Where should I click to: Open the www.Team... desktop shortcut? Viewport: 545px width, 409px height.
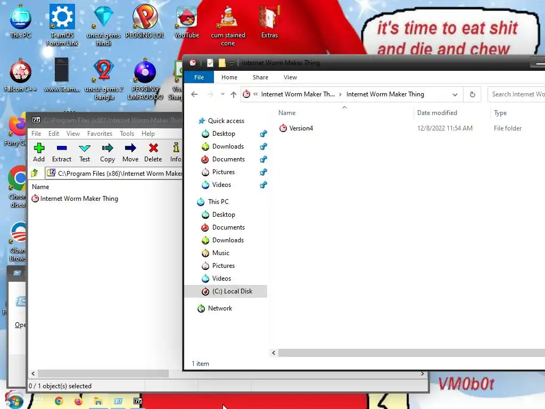tap(62, 76)
